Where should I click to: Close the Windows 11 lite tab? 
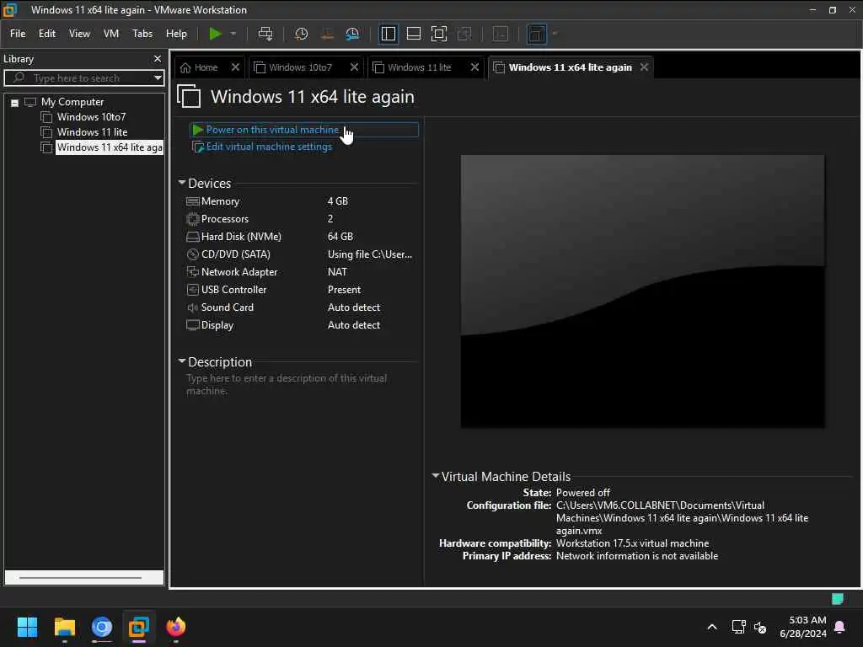(474, 67)
